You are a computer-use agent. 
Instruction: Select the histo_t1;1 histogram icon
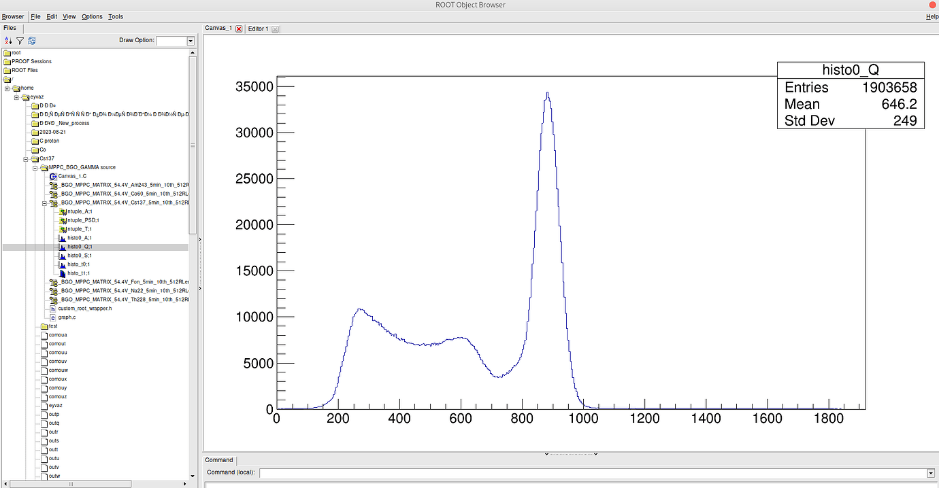click(63, 273)
